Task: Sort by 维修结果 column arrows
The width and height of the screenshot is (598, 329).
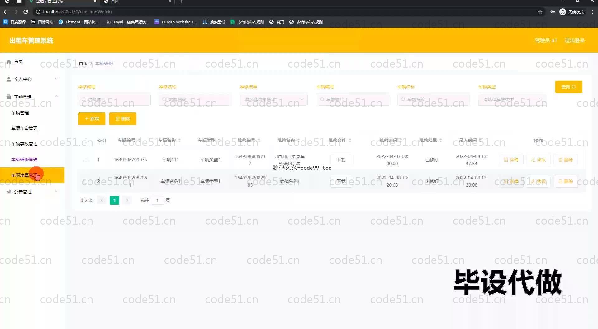Action: pyautogui.click(x=441, y=141)
